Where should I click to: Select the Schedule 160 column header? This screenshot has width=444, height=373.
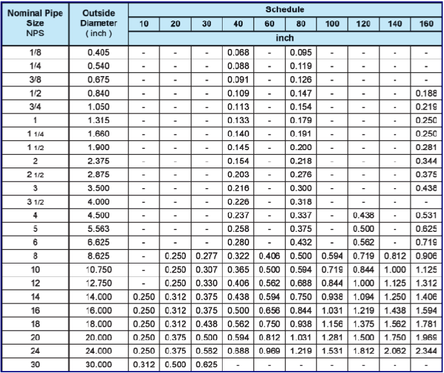point(426,24)
